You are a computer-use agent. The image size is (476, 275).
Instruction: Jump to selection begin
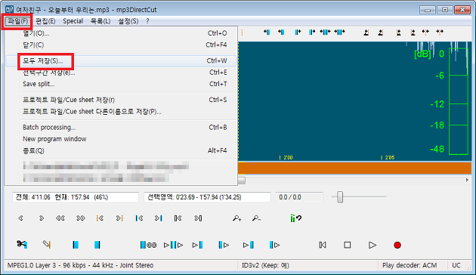coord(139,218)
